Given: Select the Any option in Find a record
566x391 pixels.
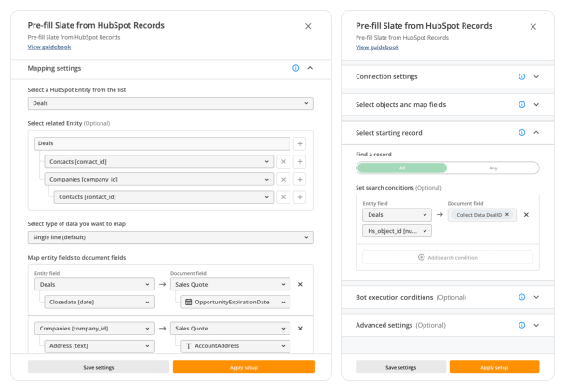Looking at the screenshot, I should (493, 168).
